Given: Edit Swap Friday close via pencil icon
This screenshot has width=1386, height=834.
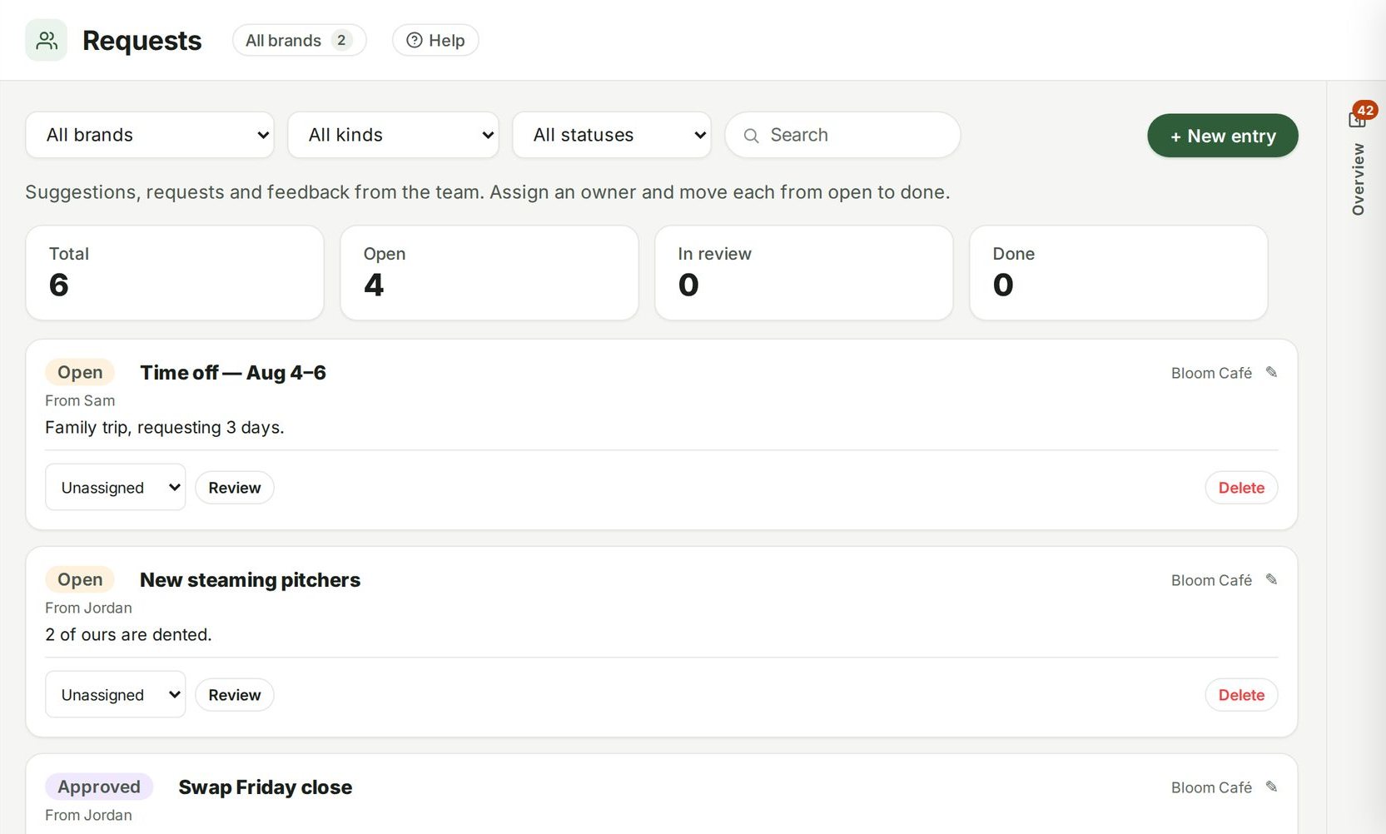Looking at the screenshot, I should 1271,787.
